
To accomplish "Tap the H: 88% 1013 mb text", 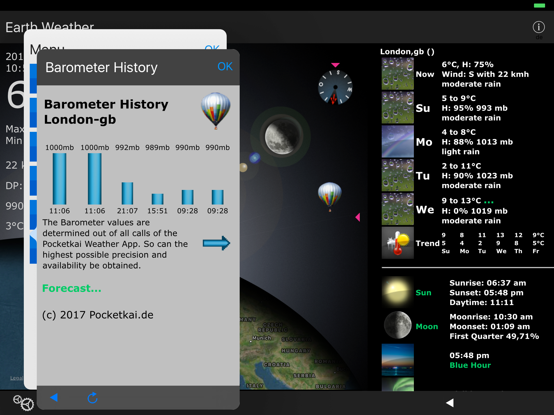I will click(x=477, y=142).
